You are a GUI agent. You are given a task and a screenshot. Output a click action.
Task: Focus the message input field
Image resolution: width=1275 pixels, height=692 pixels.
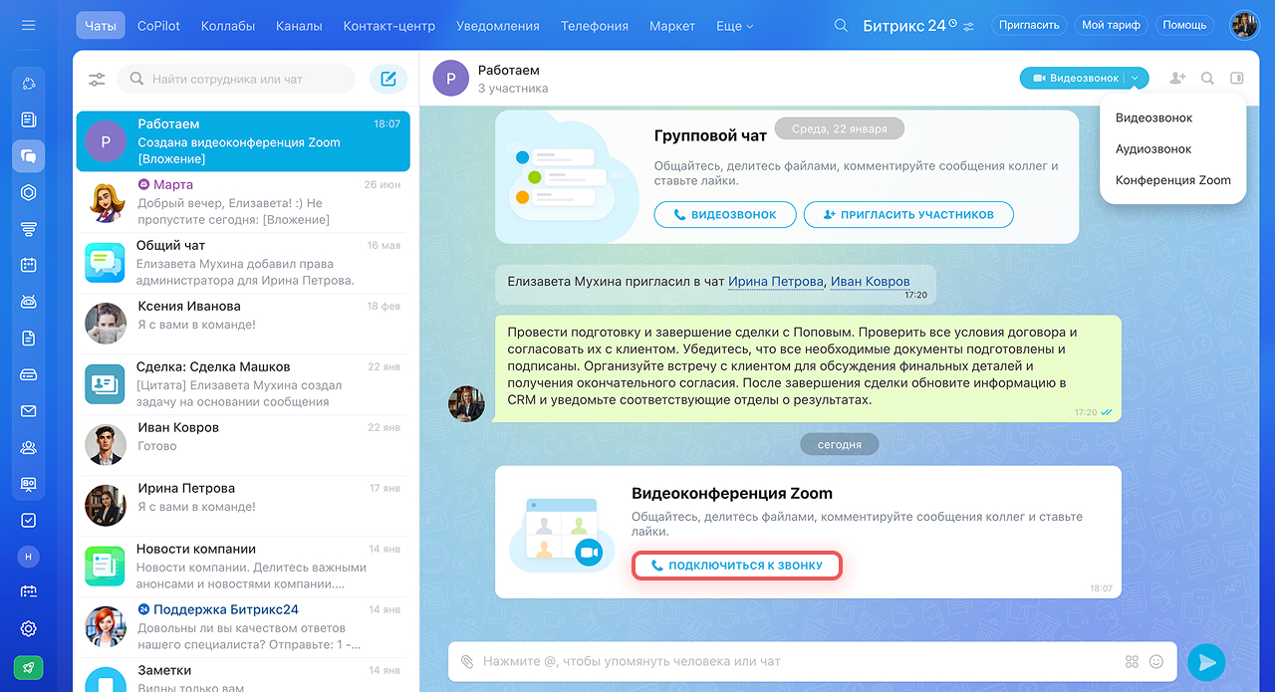click(800, 661)
